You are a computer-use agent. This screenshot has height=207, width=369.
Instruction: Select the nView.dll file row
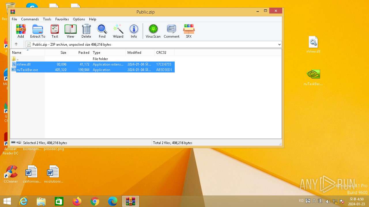(93, 64)
